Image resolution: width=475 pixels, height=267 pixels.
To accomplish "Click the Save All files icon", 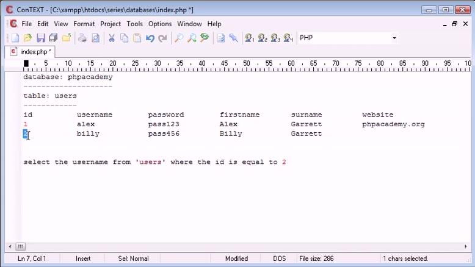I will (53, 38).
